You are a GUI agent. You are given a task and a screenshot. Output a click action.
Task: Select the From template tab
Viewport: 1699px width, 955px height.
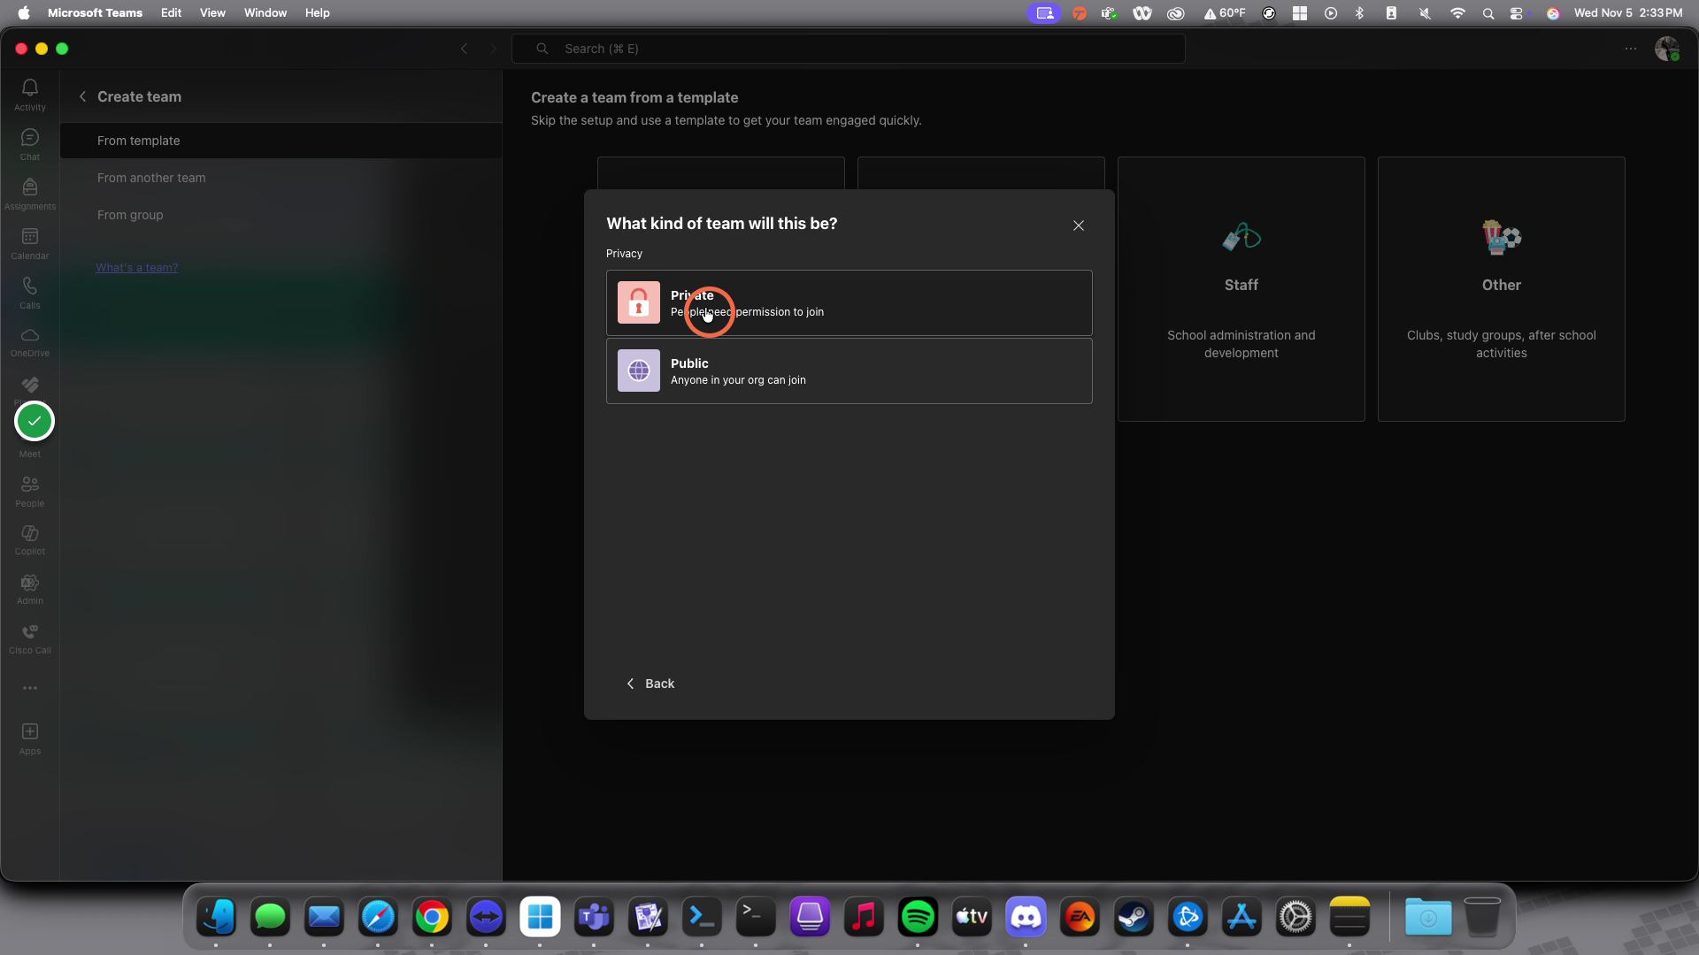[281, 141]
